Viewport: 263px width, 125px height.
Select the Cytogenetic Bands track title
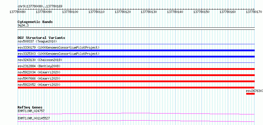[35, 22]
